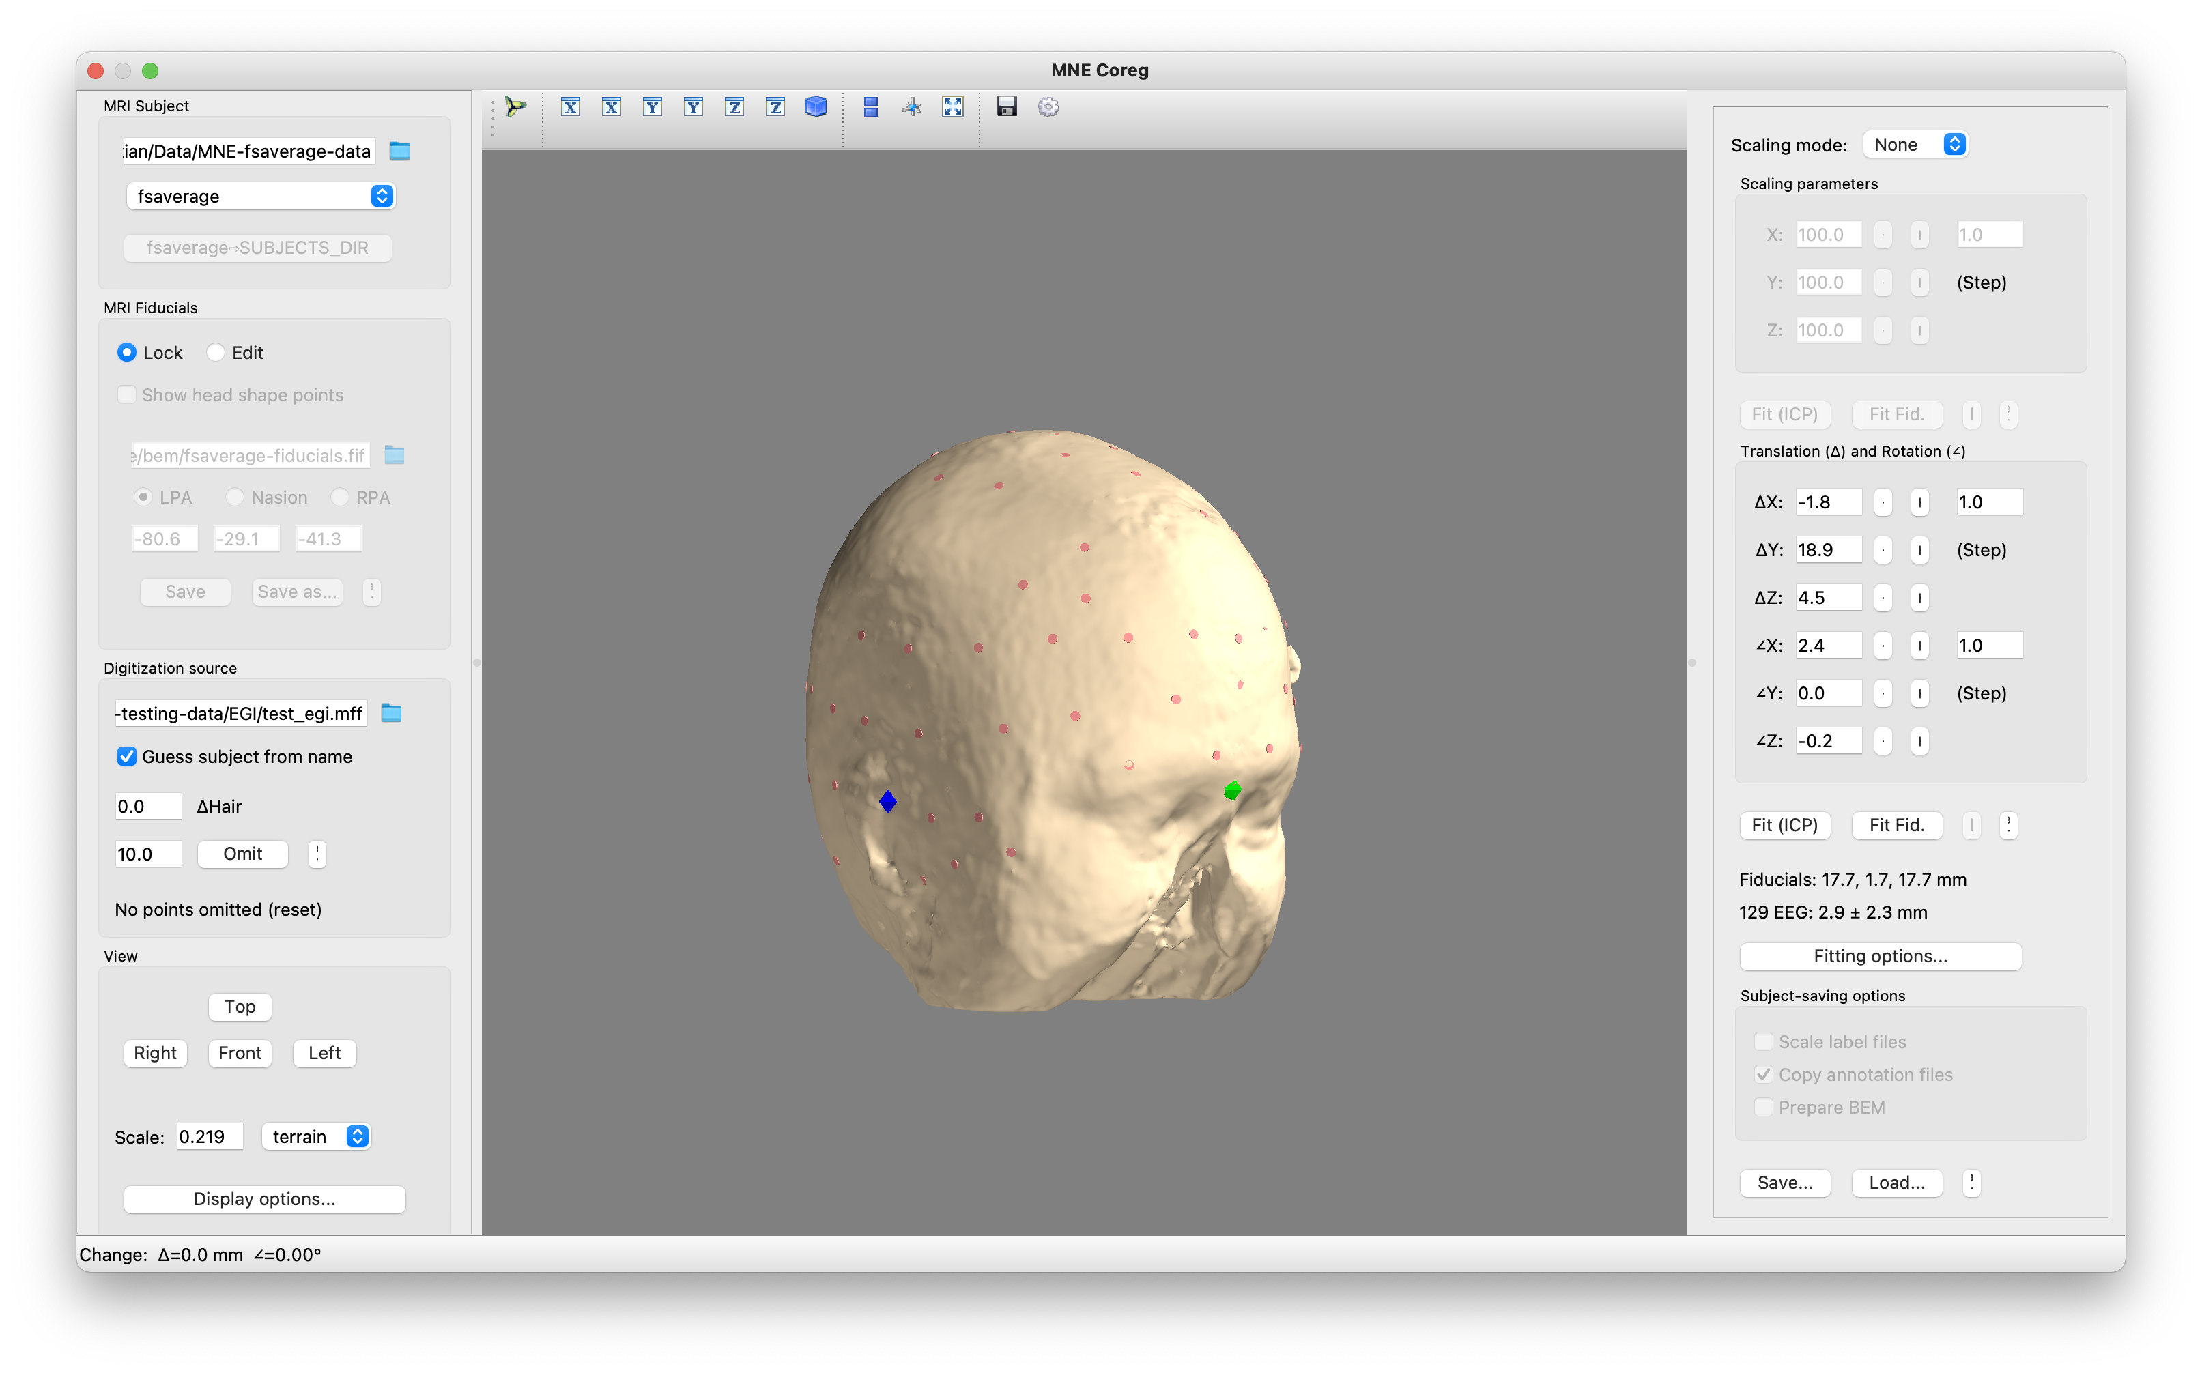The image size is (2202, 1373).
Task: Click the ΔHair value input field
Action: point(148,807)
